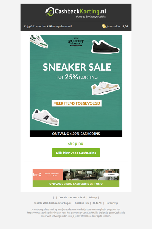The height and width of the screenshot is (229, 152).
Task: Open the Shop nu! green link
Action: point(76,144)
